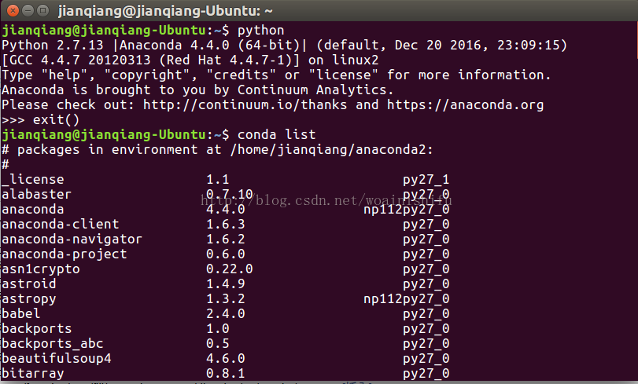Maximize the terminal window
This screenshot has height=384, width=638.
pyautogui.click(x=42, y=10)
